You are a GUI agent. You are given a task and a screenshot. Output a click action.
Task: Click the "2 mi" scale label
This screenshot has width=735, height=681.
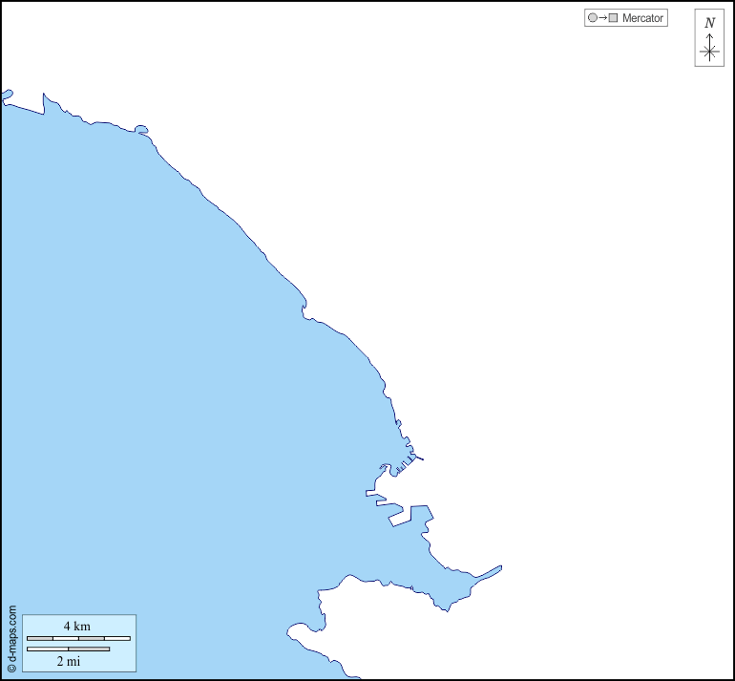point(68,661)
